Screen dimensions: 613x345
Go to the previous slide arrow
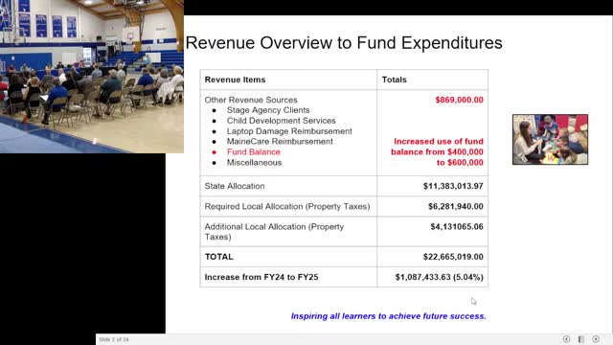[x=566, y=339]
